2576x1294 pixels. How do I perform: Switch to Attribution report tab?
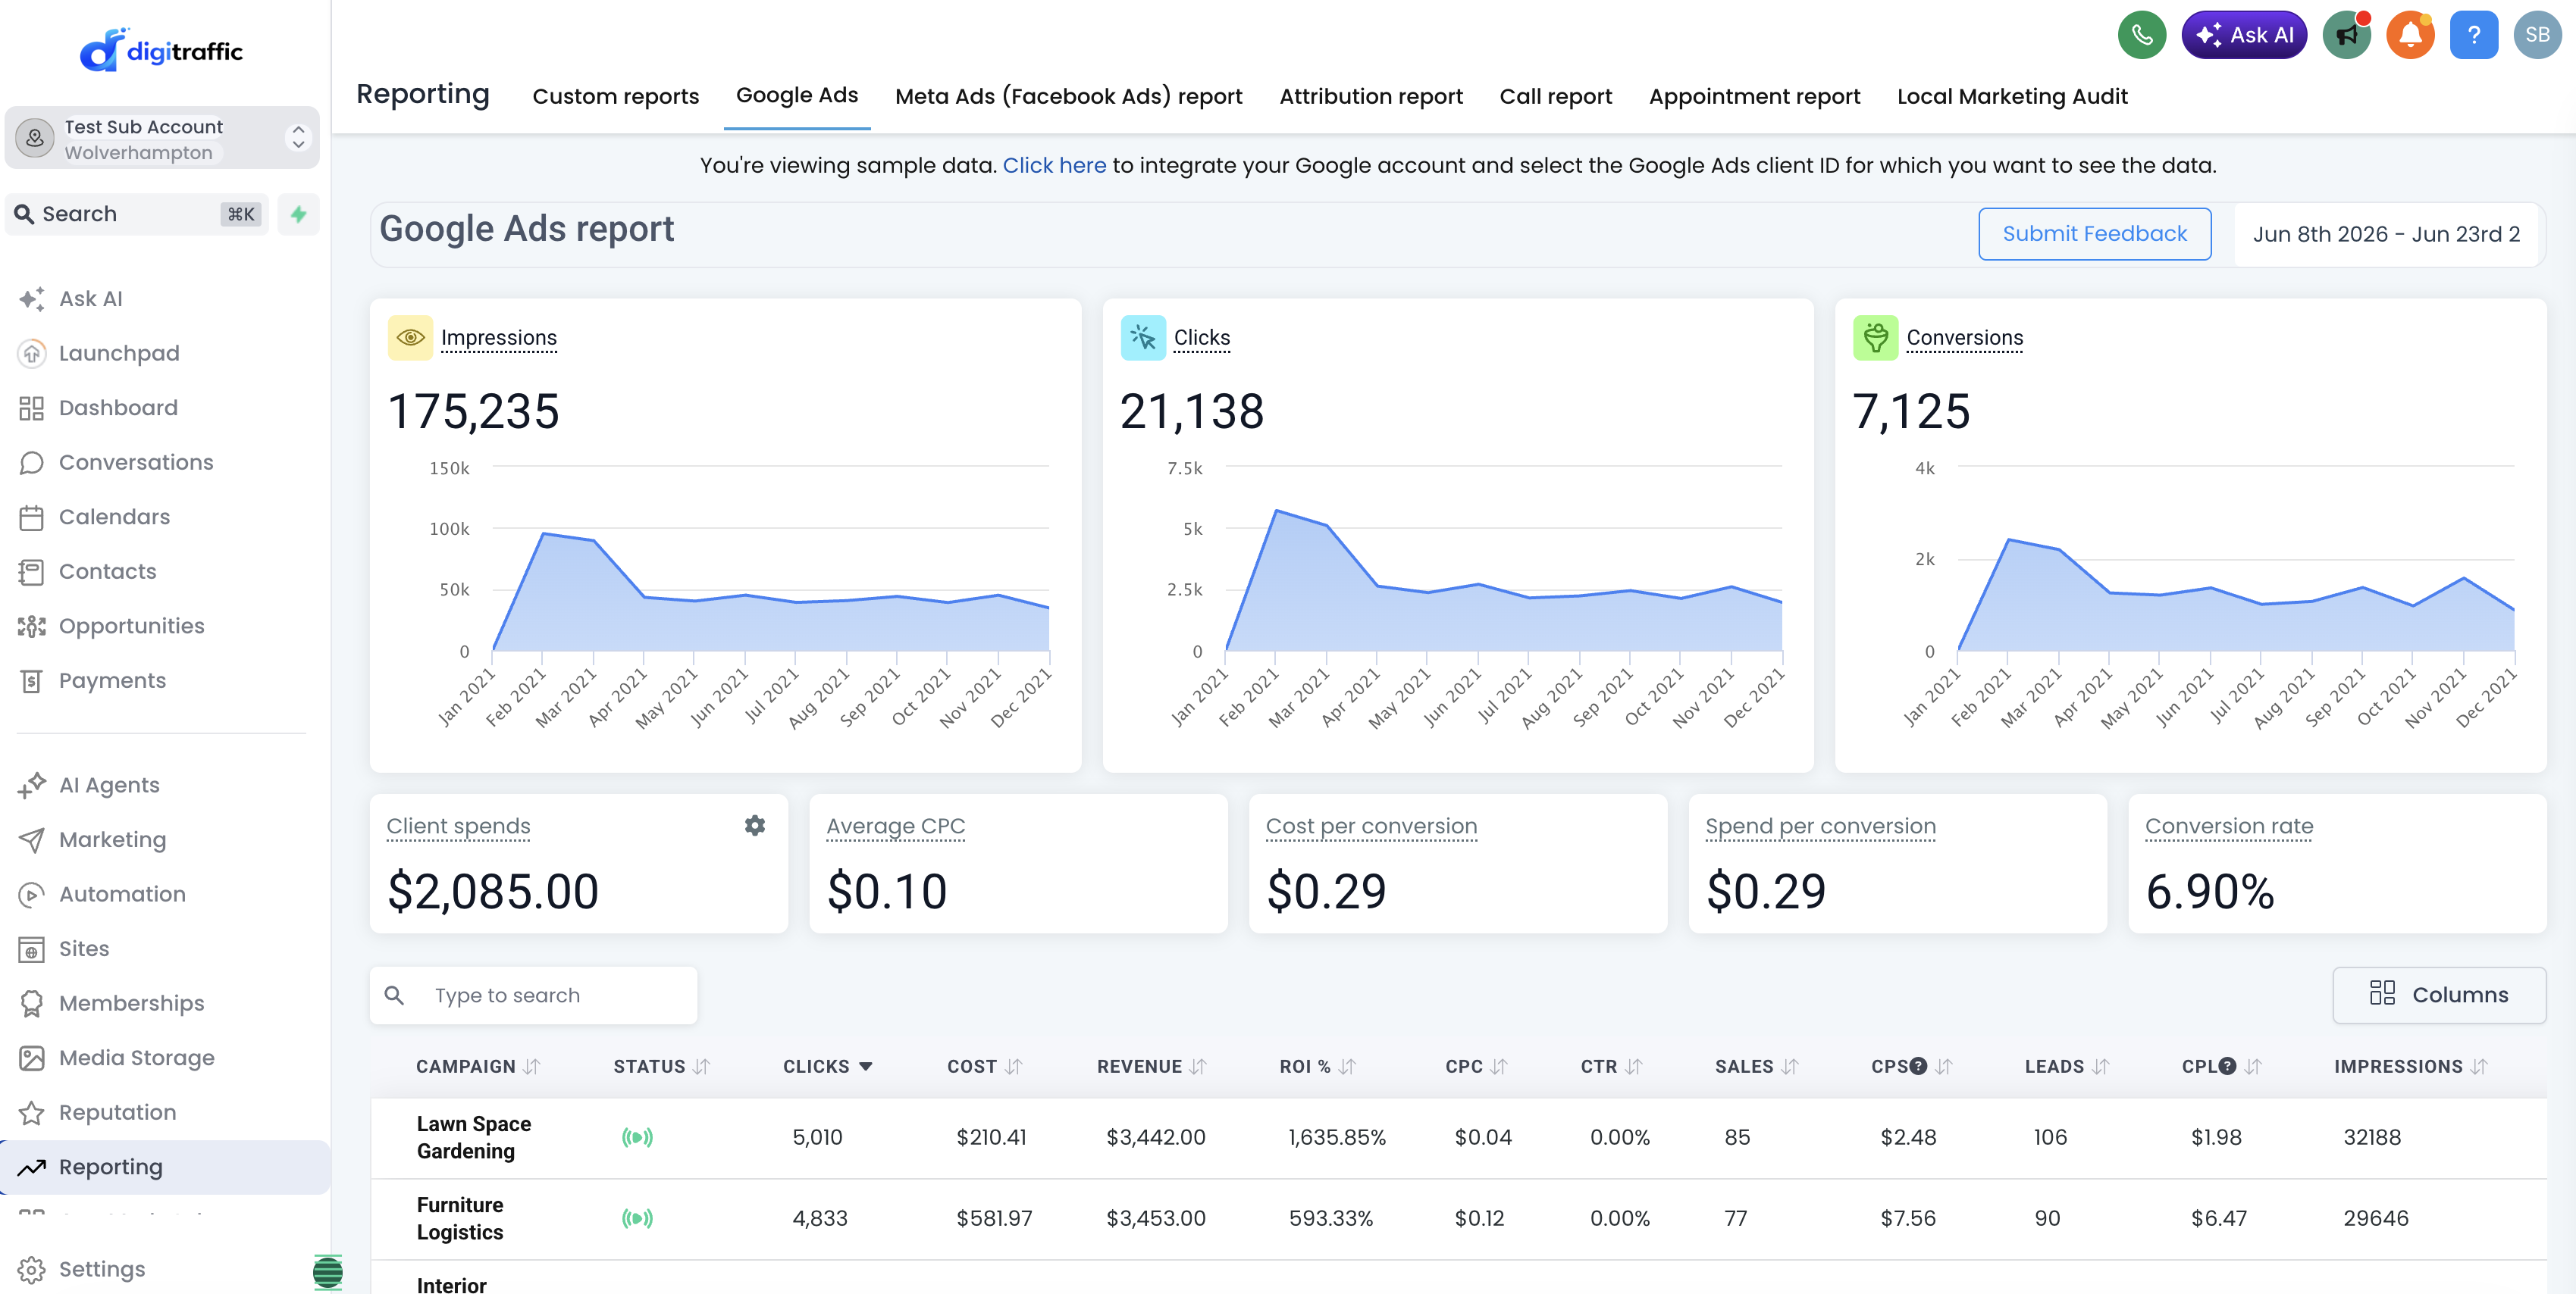tap(1371, 96)
